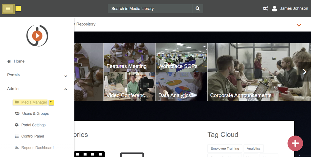This screenshot has width=311, height=157.
Task: Click the play logo in sidebar
Action: tap(37, 36)
